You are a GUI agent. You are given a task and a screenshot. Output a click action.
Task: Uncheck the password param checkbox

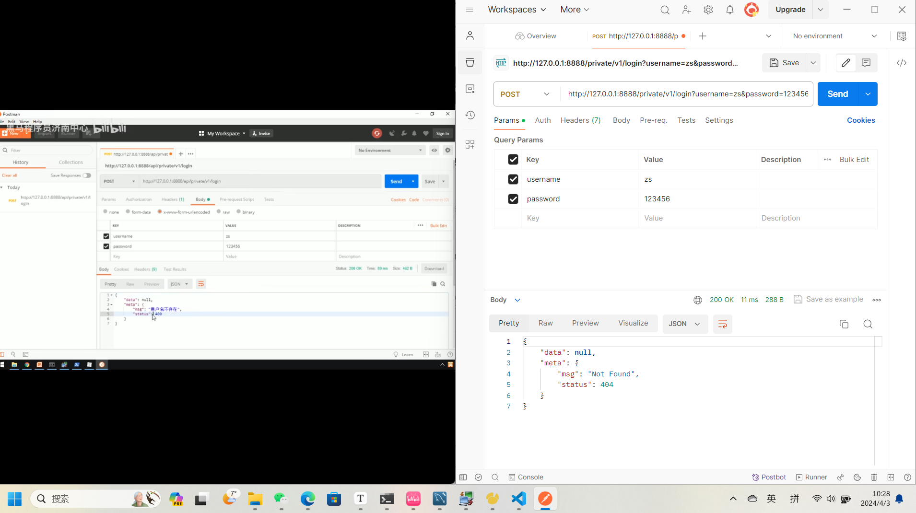tap(513, 198)
